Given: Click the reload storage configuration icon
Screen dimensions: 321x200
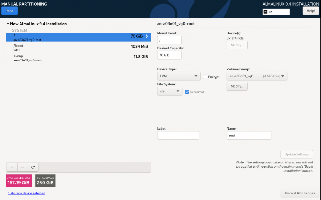Looking at the screenshot, I should (x=33, y=167).
